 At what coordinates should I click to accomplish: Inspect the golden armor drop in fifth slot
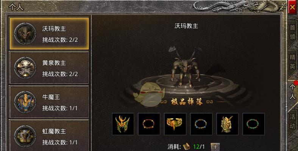tap(227, 124)
